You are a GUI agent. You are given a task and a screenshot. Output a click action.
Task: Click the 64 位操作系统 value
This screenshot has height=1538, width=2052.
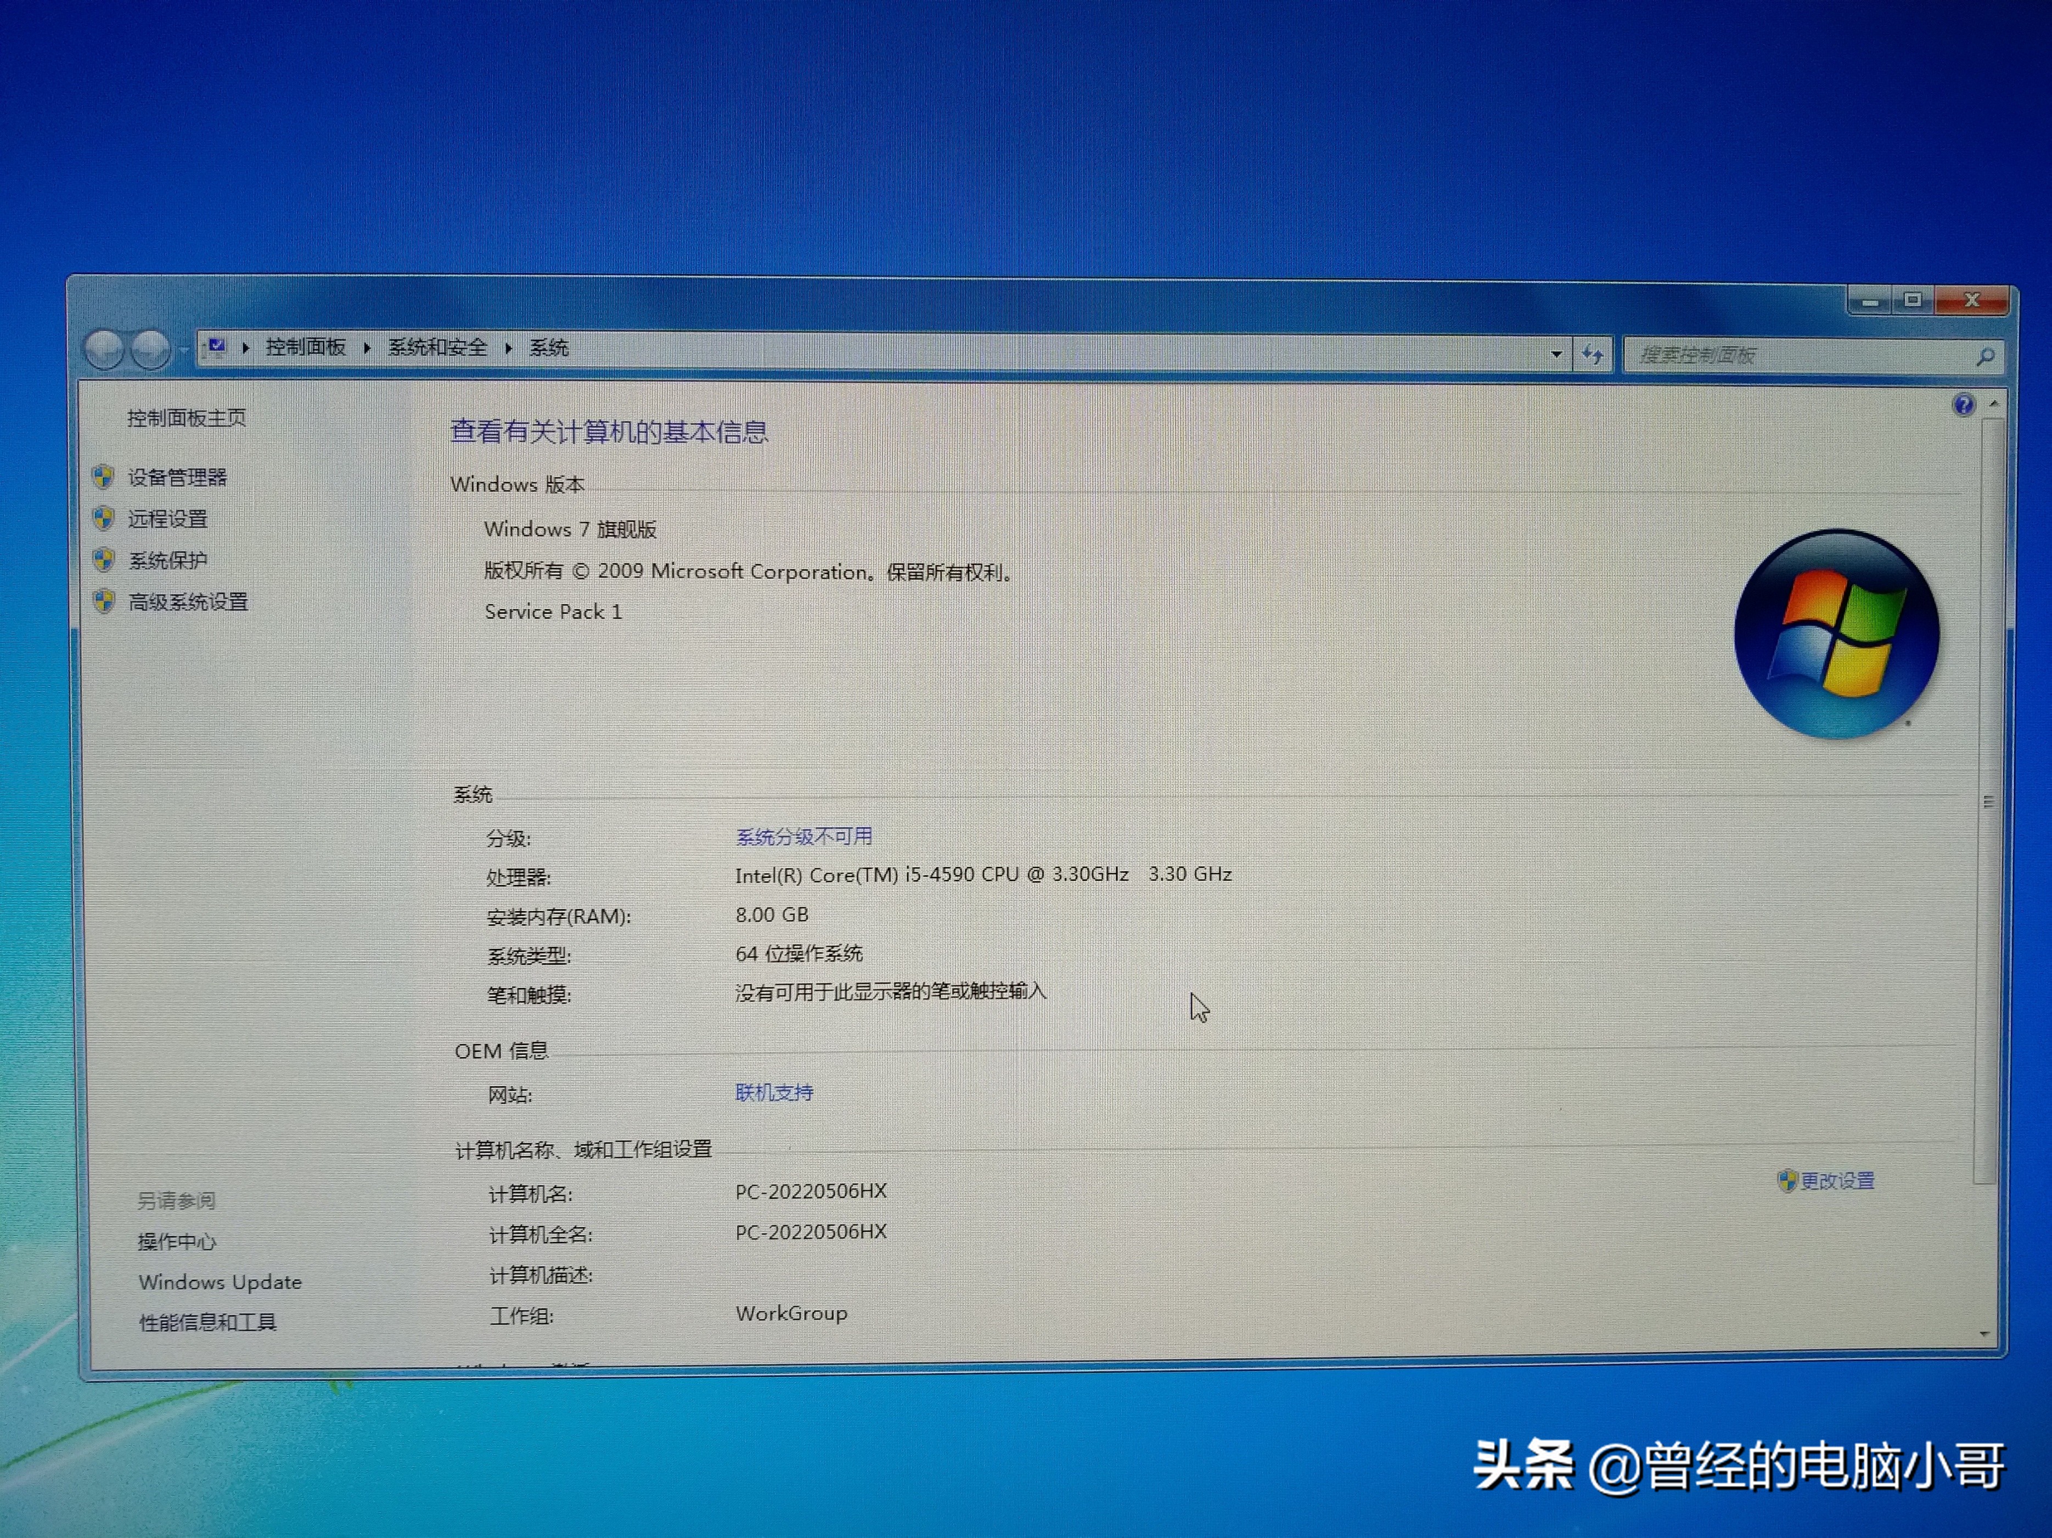pyautogui.click(x=799, y=954)
